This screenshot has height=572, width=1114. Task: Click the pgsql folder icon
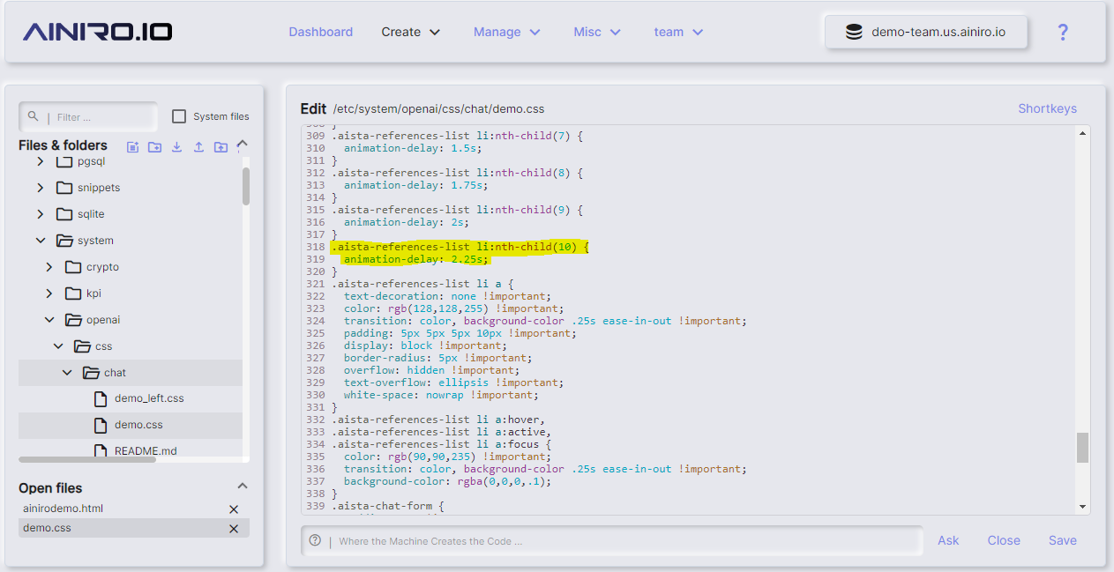[x=64, y=161]
